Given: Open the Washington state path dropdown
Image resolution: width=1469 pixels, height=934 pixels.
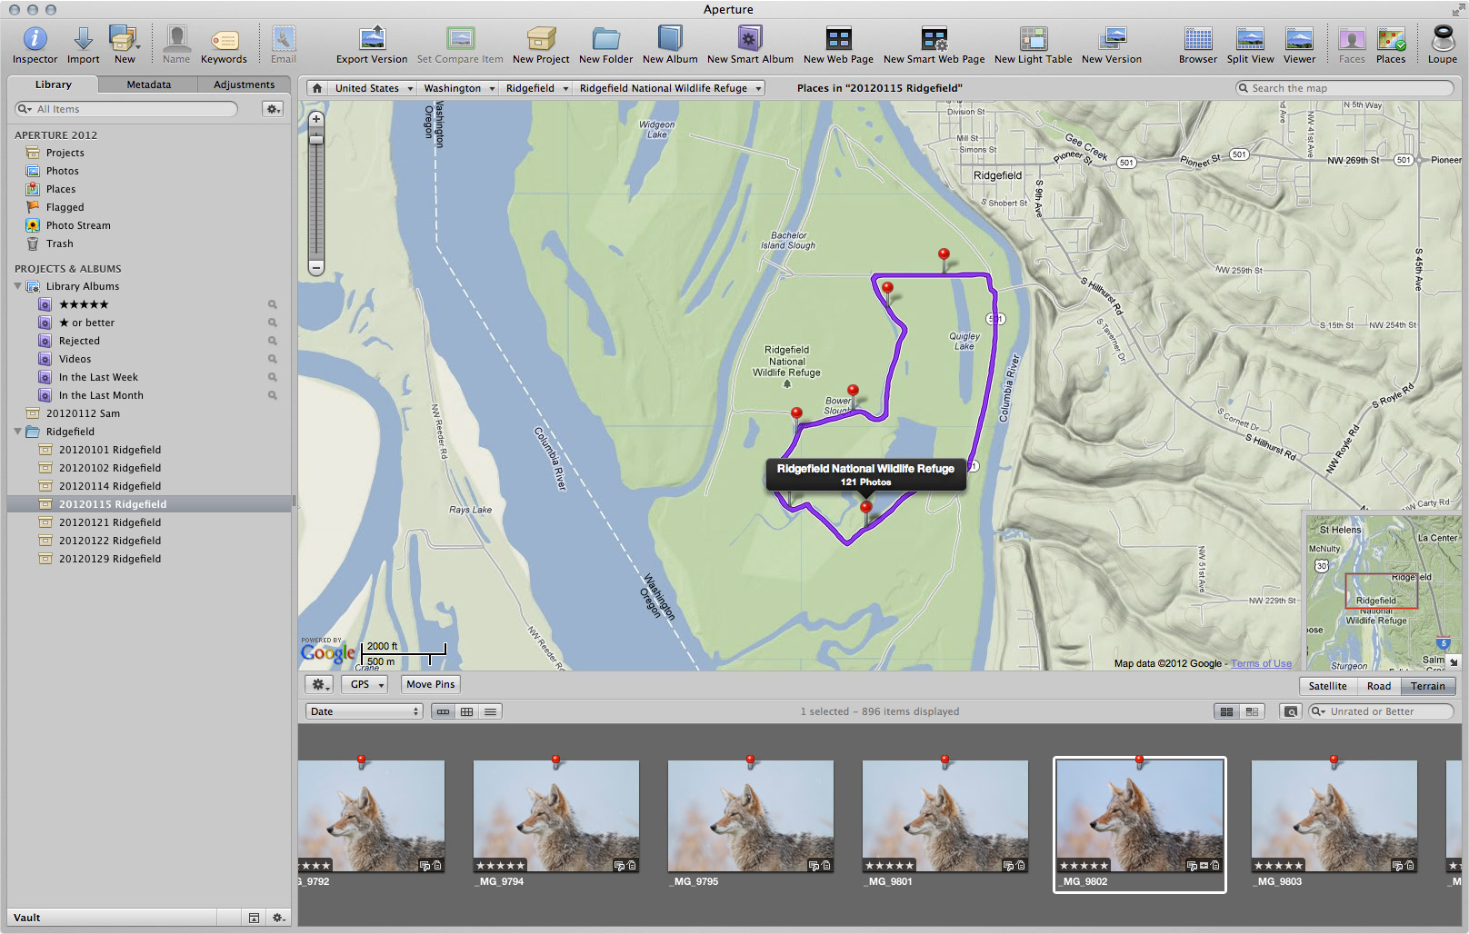Looking at the screenshot, I should click(x=459, y=88).
